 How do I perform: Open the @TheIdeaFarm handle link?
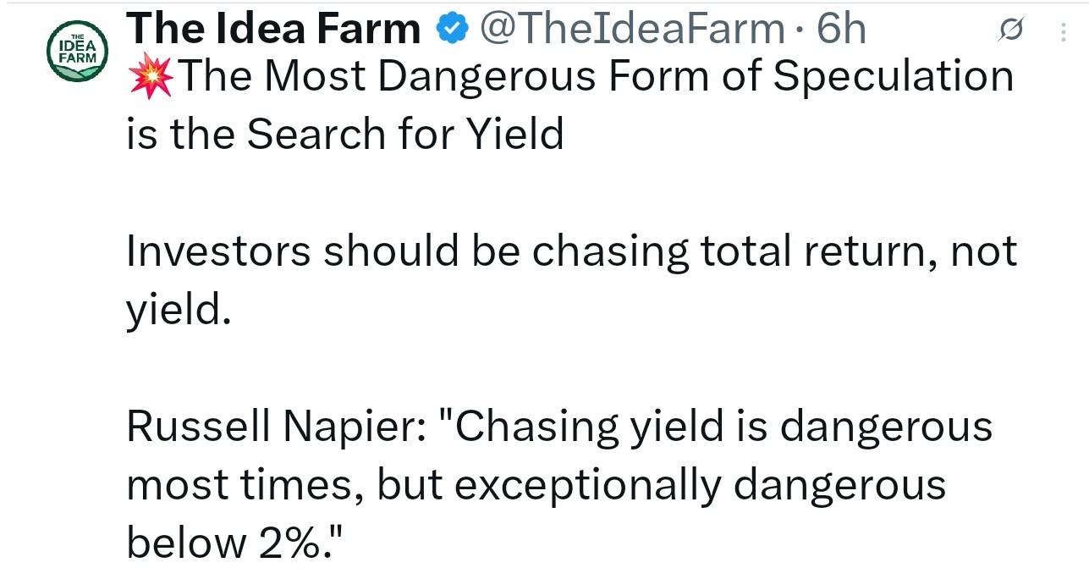point(631,30)
